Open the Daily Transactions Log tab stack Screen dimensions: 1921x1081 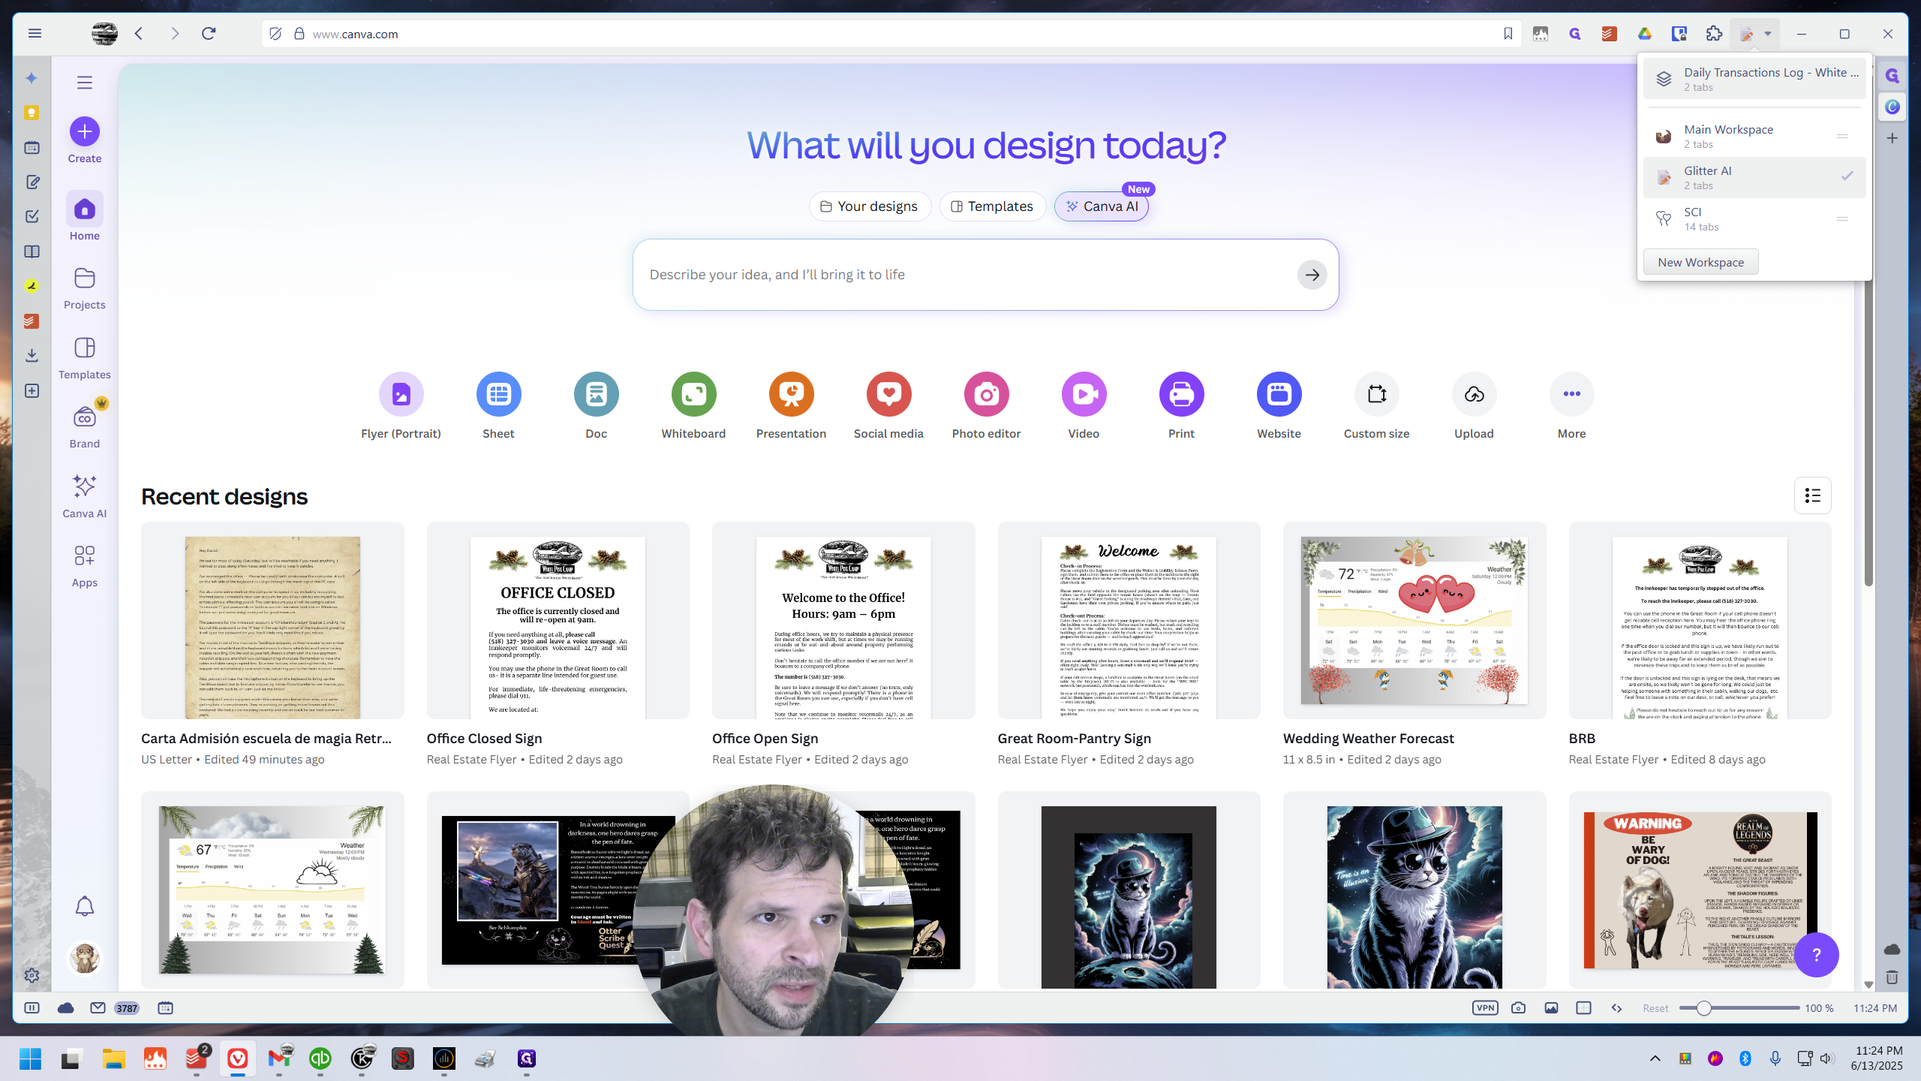point(1754,79)
